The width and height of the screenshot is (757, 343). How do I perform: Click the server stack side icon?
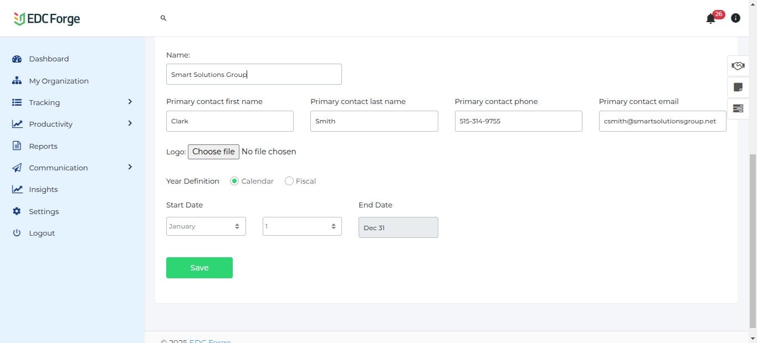click(738, 108)
